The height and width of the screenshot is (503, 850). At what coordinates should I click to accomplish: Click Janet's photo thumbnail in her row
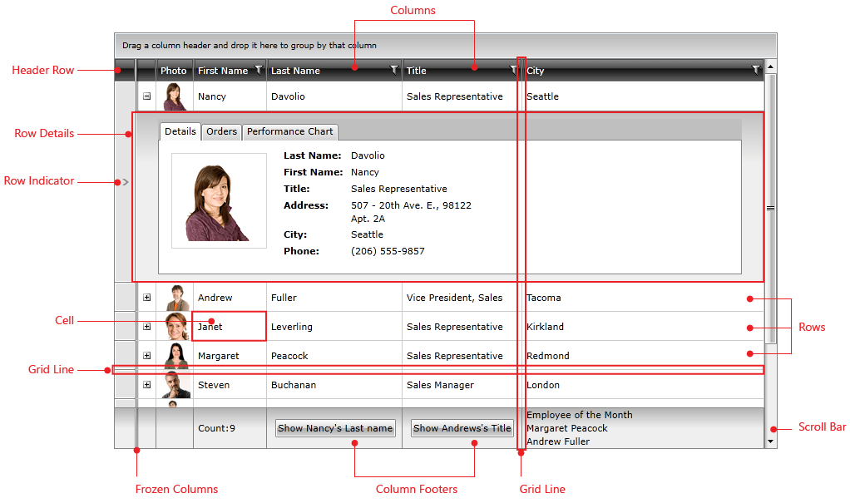(175, 326)
